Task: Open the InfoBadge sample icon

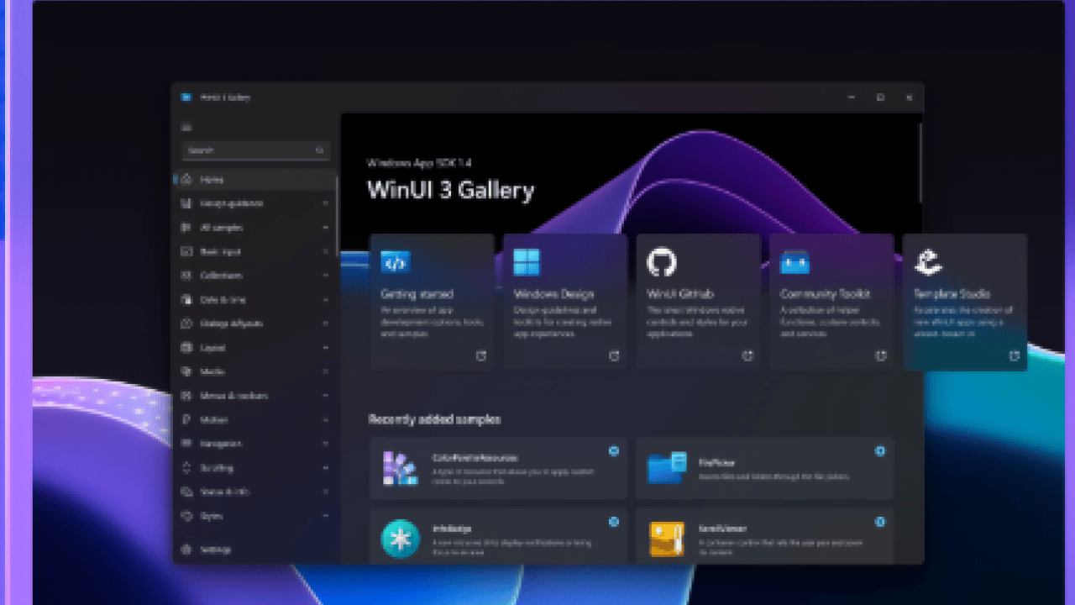Action: click(x=401, y=539)
